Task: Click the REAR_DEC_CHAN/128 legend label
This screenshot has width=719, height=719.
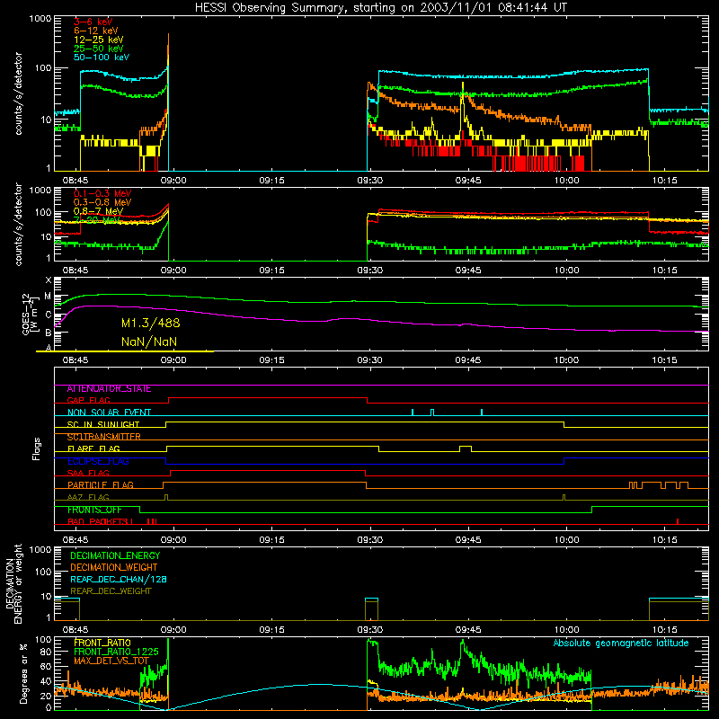Action: point(119,579)
